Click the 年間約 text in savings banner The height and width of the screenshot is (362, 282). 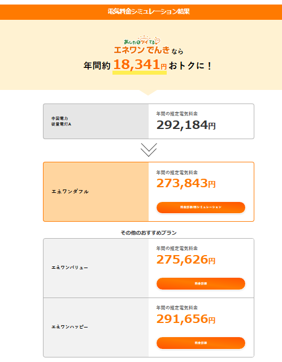[97, 66]
